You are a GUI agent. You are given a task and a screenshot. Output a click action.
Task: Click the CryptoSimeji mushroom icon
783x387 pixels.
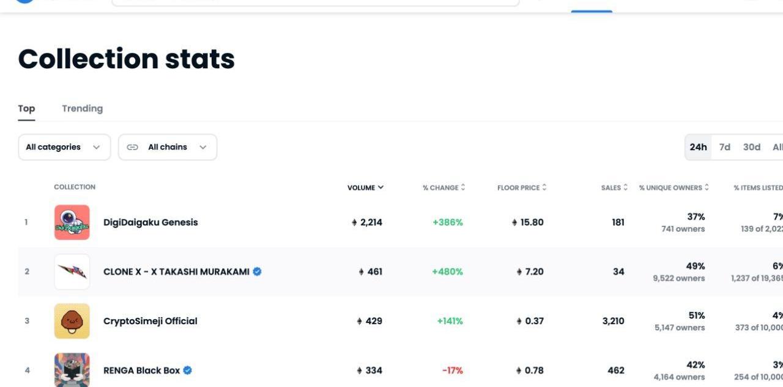click(72, 321)
